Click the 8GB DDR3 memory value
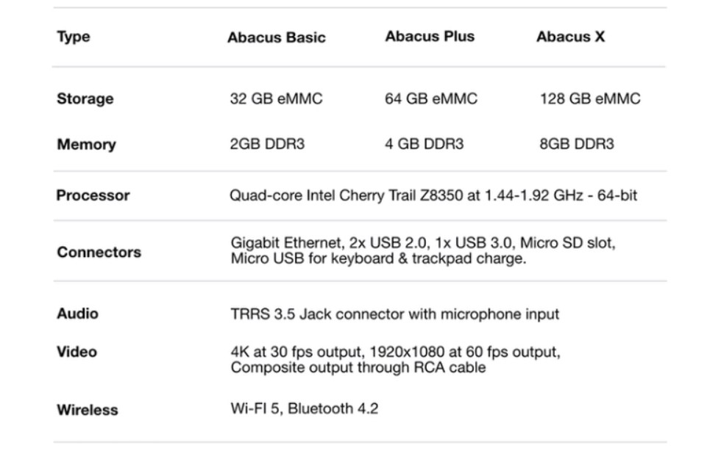This screenshot has height=456, width=707. (577, 144)
